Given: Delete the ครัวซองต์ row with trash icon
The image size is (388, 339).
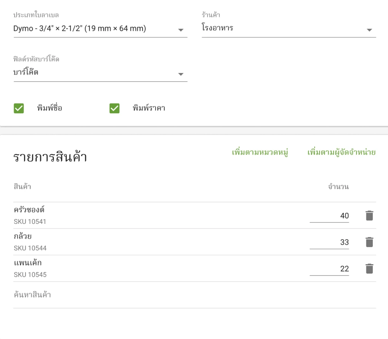Looking at the screenshot, I should (x=369, y=216).
